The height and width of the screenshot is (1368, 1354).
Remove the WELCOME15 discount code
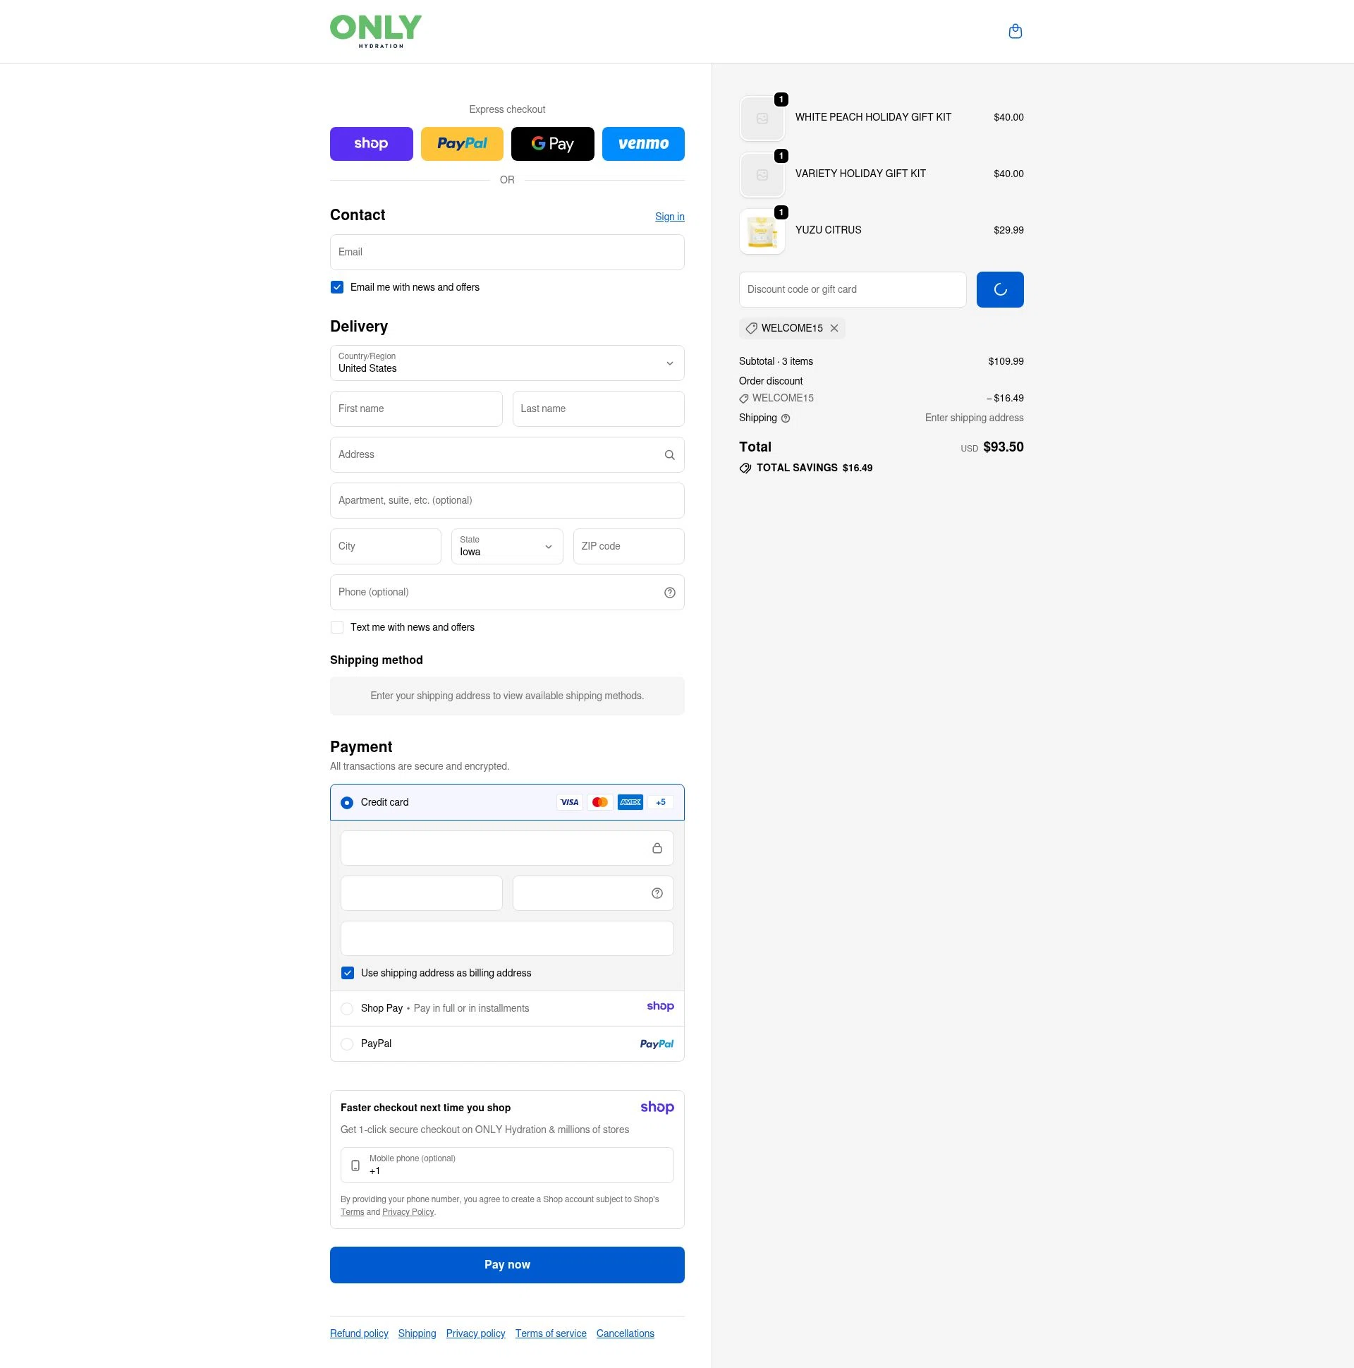pos(834,328)
